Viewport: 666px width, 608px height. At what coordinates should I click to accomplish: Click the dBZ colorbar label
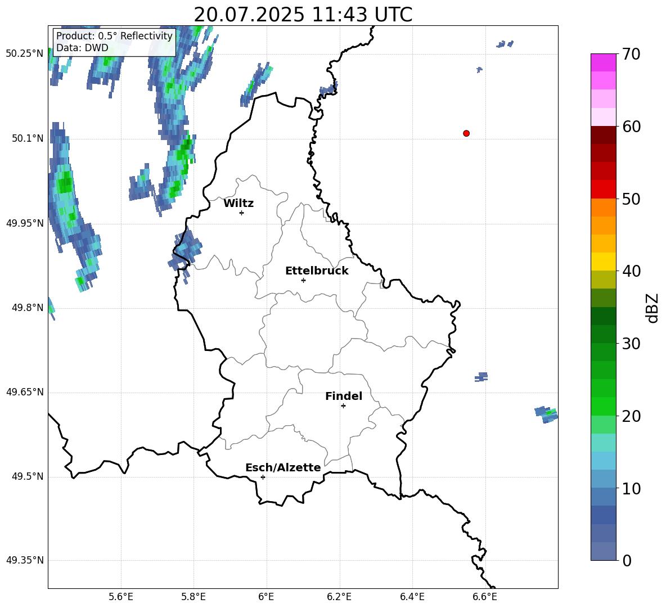(652, 308)
